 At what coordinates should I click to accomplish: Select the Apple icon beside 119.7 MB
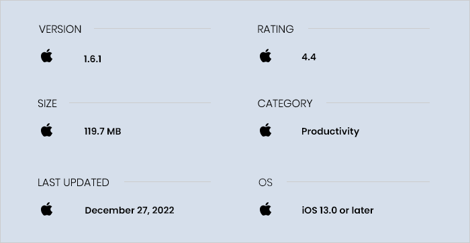click(x=47, y=130)
